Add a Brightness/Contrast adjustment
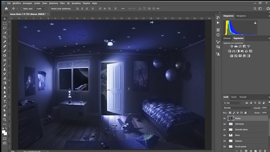 coord(231,47)
